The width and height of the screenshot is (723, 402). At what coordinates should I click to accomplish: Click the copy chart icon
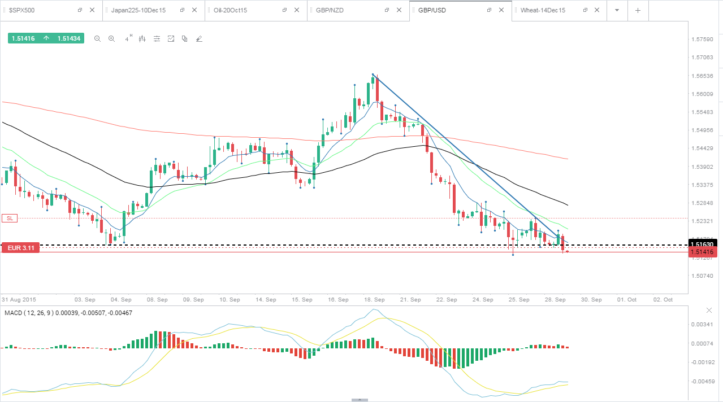coord(184,39)
